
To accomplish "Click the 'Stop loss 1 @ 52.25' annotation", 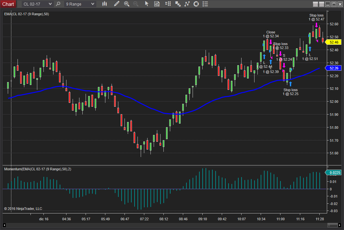I will pyautogui.click(x=291, y=92).
